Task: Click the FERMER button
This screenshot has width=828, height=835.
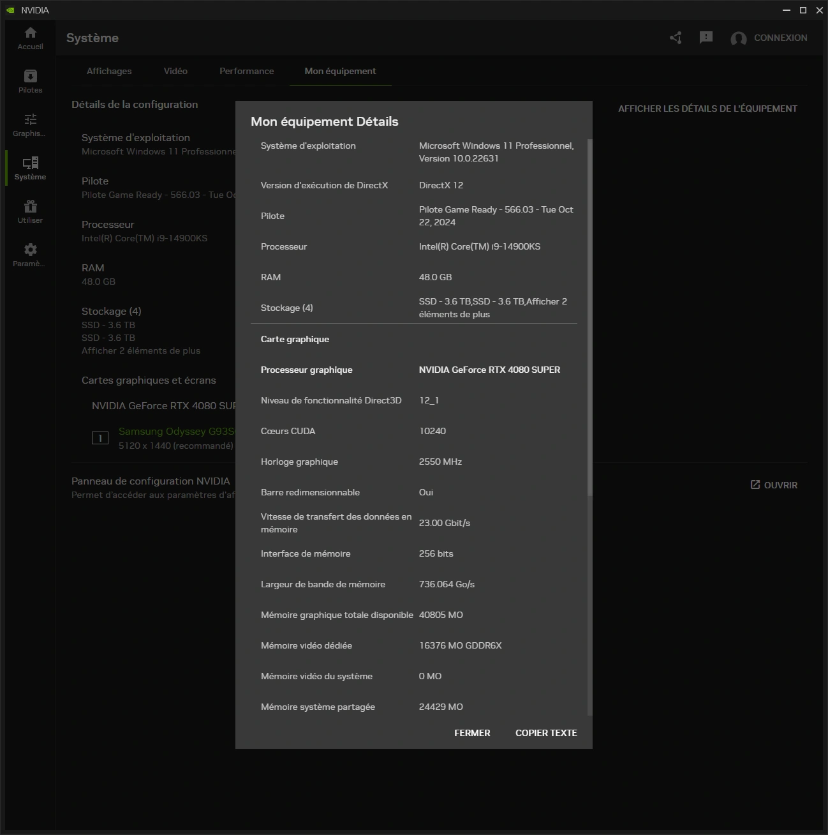Action: [x=472, y=733]
